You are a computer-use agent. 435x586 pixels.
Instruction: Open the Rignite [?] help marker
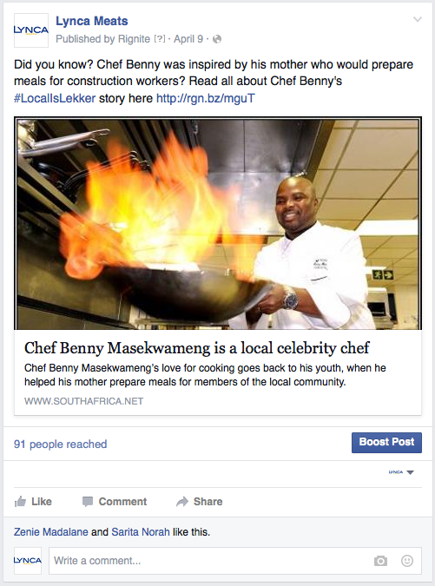(x=160, y=39)
